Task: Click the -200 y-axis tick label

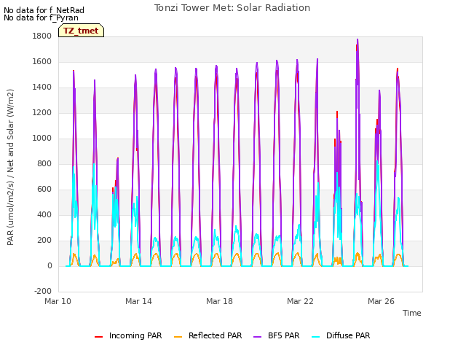Action: click(43, 292)
